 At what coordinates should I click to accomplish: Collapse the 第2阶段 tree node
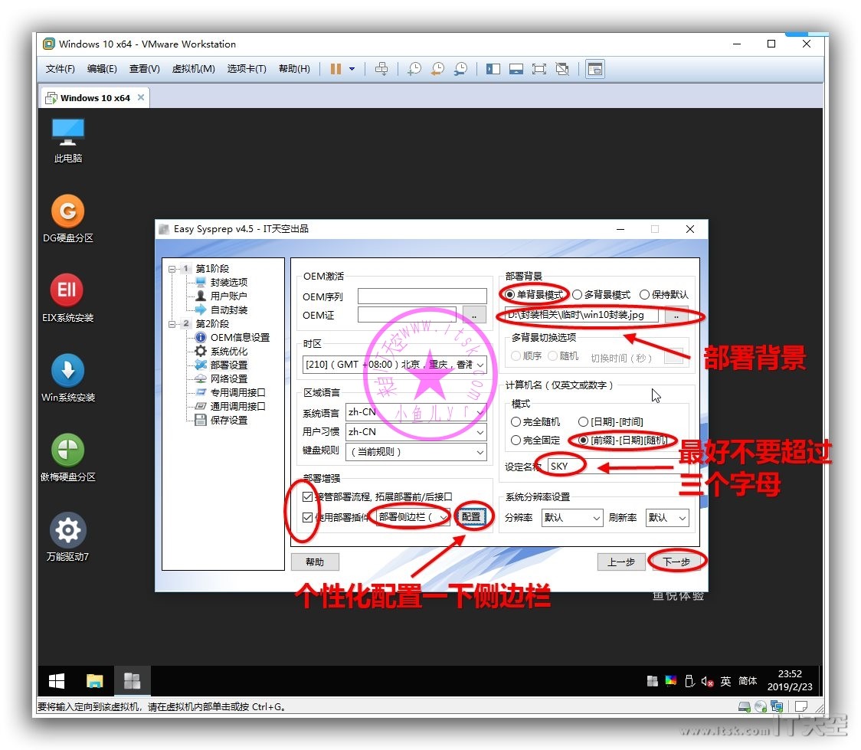[x=172, y=324]
